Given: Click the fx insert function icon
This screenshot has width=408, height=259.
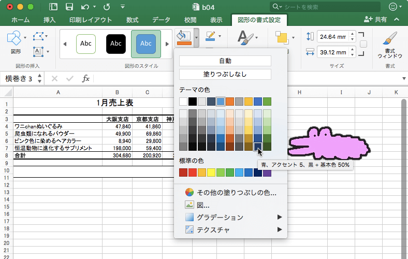Looking at the screenshot, I should pyautogui.click(x=86, y=79).
